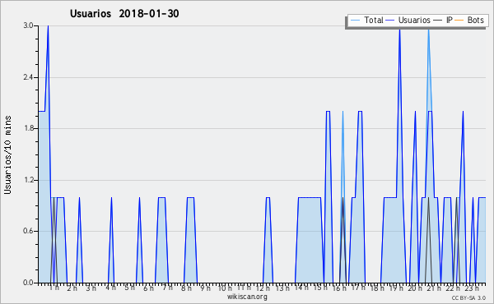The width and height of the screenshot is (494, 304).
Task: Click the 1.2 y-axis value
Action: 28,180
